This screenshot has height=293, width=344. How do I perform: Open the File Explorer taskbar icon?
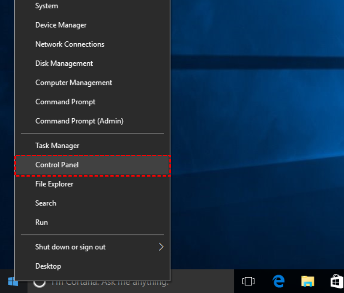pyautogui.click(x=308, y=281)
